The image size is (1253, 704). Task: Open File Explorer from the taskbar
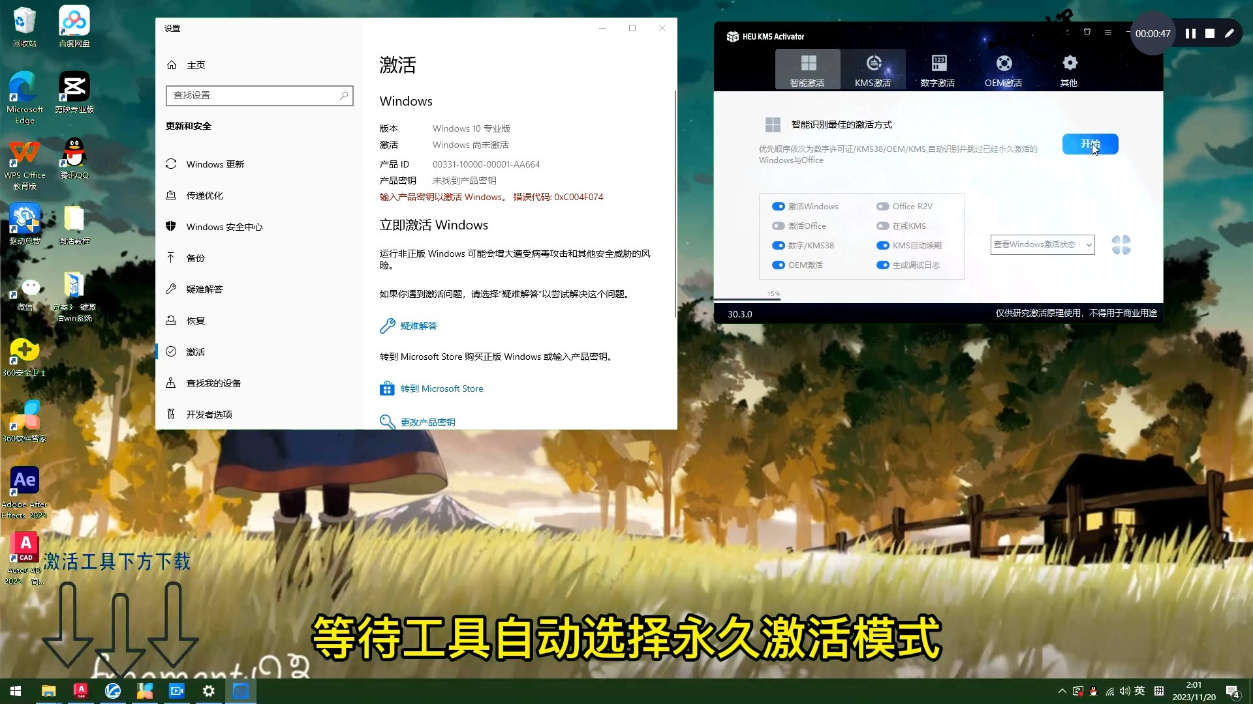point(48,691)
